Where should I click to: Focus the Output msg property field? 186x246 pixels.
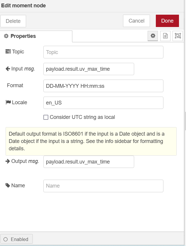coord(88,162)
